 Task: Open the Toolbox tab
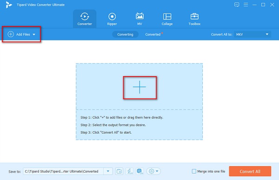click(194, 19)
